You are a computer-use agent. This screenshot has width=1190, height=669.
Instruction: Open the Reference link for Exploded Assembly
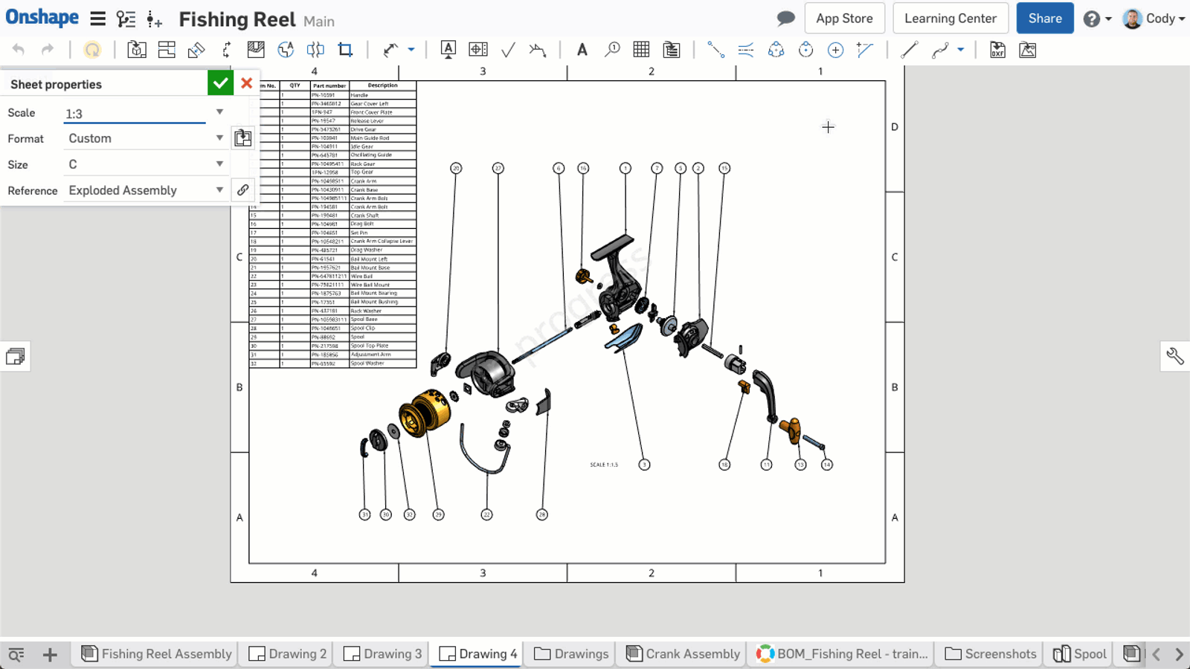click(243, 190)
